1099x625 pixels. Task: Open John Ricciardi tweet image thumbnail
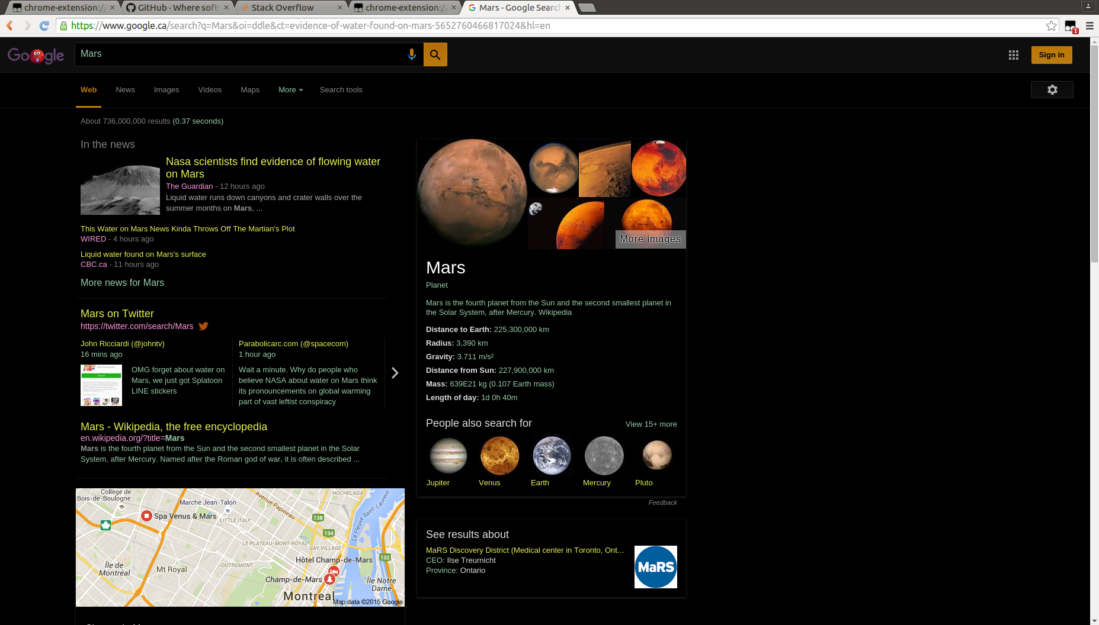(101, 385)
